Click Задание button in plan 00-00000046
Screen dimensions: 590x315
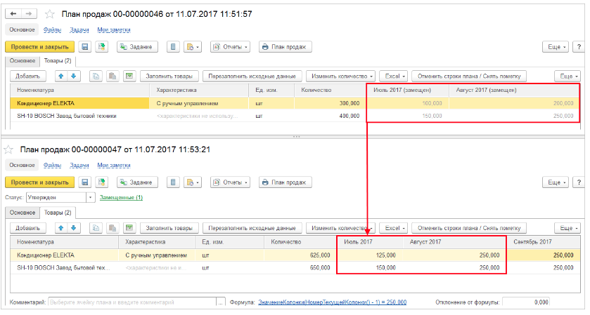coord(137,47)
